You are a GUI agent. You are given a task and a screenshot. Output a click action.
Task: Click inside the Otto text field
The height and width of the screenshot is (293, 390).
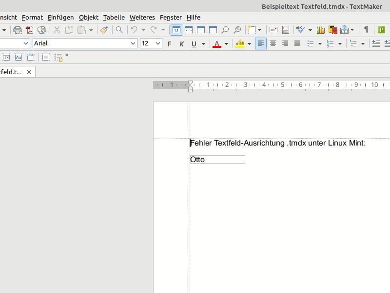[217, 160]
